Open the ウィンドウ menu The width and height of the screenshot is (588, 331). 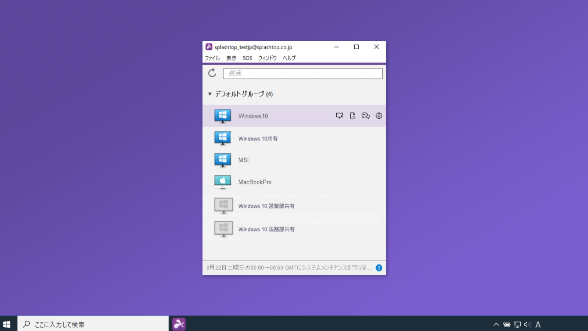tap(268, 58)
